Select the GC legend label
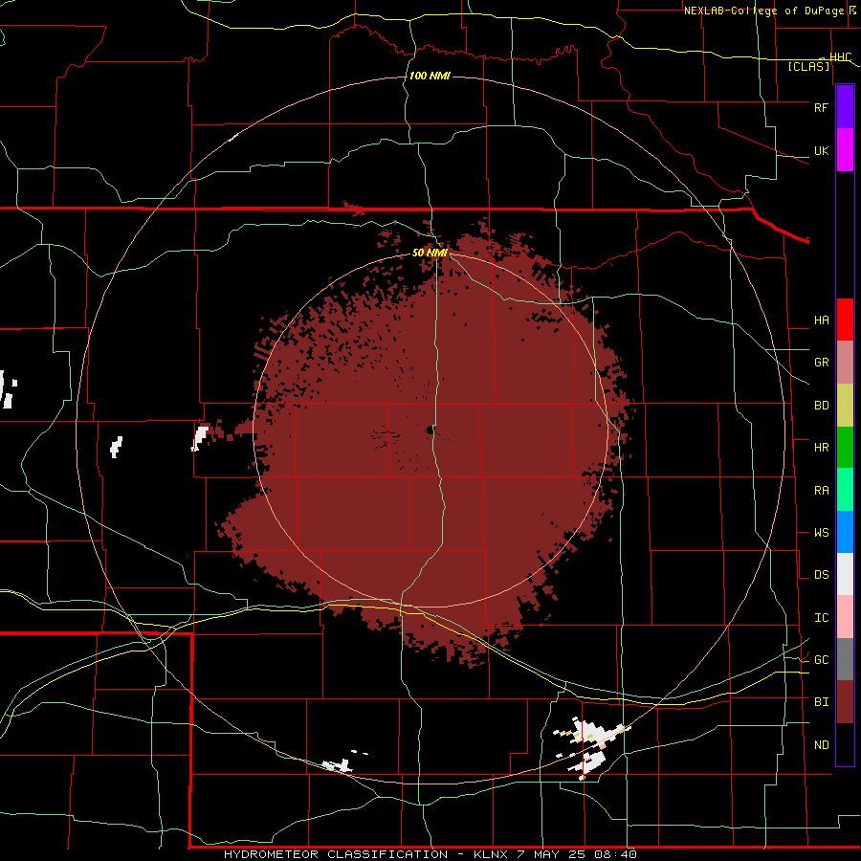Viewport: 861px width, 861px height. click(821, 660)
